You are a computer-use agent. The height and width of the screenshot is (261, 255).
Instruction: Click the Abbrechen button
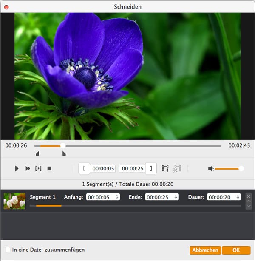click(x=205, y=250)
